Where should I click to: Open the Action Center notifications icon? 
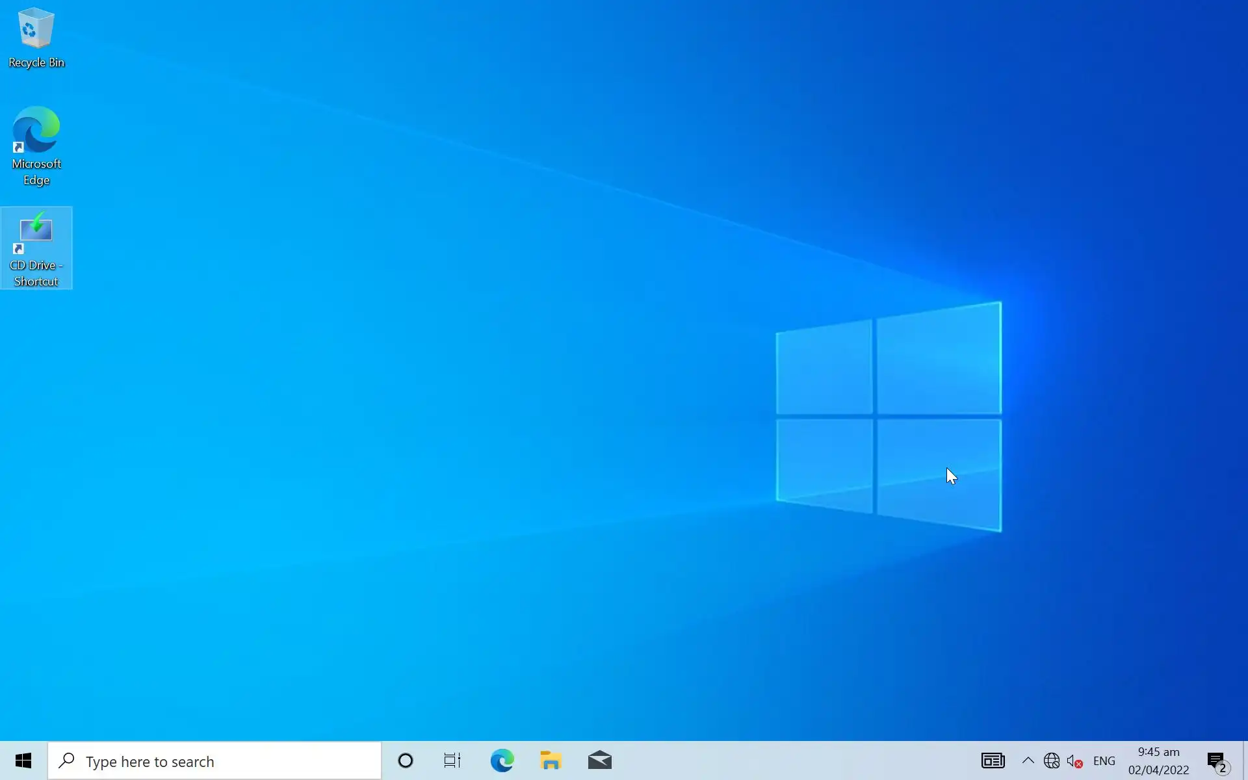click(1216, 760)
